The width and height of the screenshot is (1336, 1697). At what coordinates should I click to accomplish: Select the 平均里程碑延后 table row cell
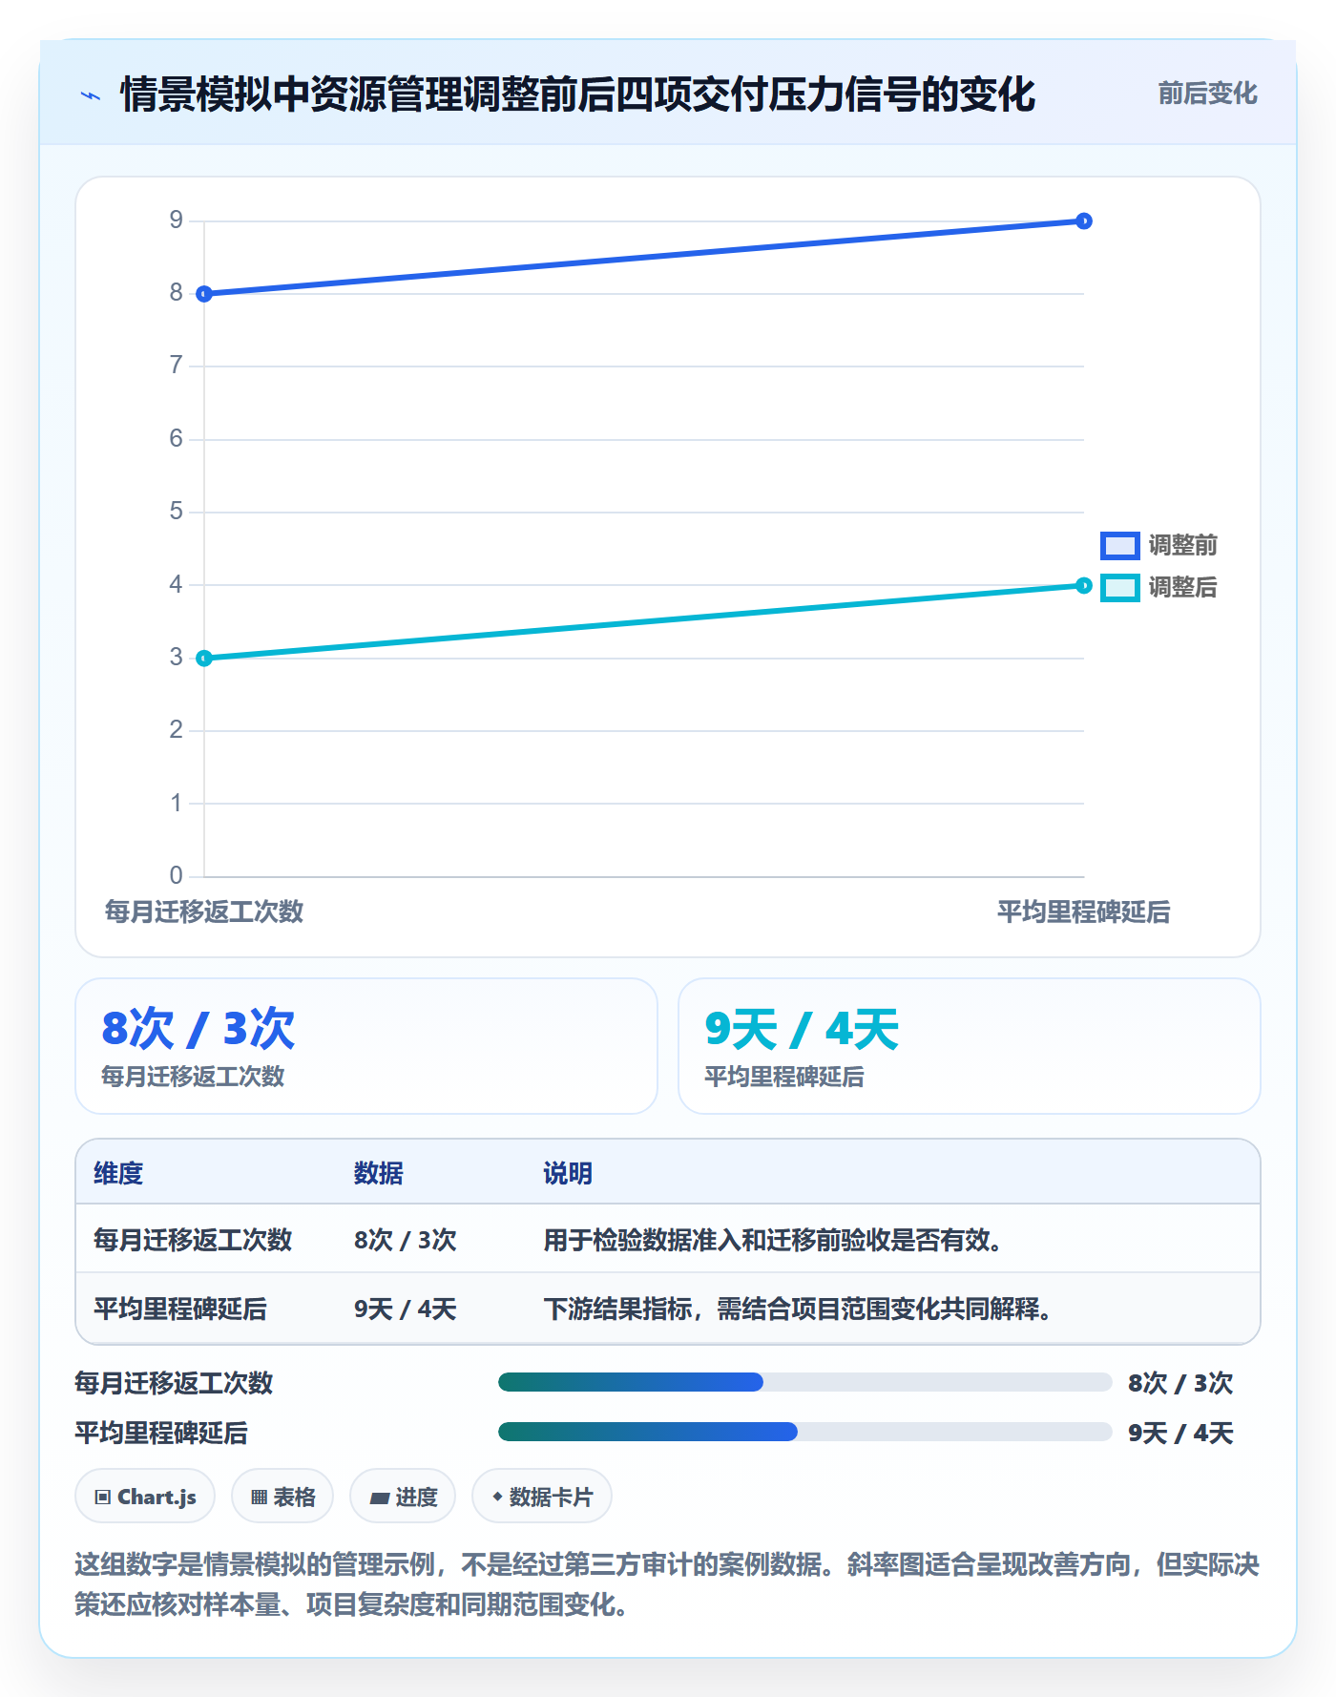click(x=180, y=1309)
